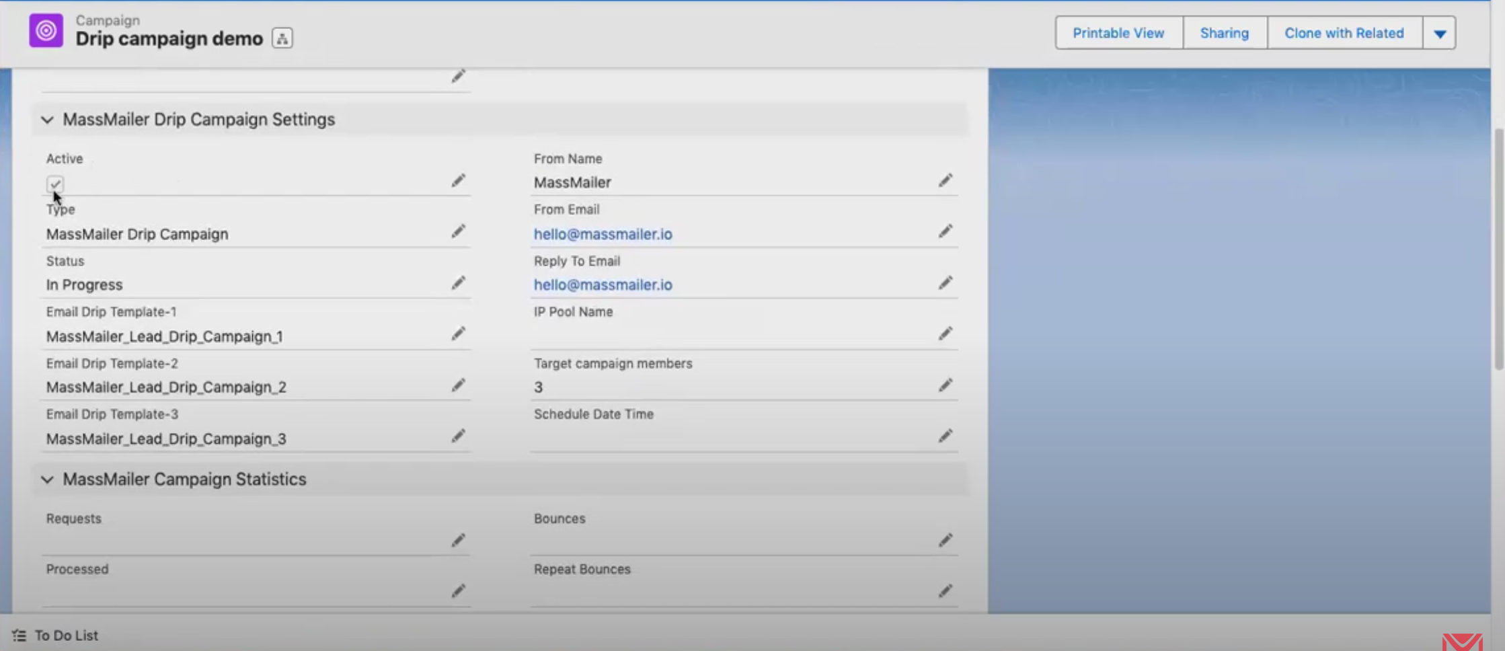Toggle the Active checkbox
1505x651 pixels.
(x=55, y=184)
